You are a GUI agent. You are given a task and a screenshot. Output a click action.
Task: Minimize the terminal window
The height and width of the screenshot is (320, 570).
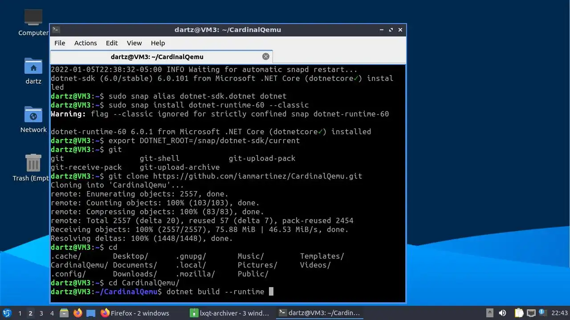pos(382,30)
